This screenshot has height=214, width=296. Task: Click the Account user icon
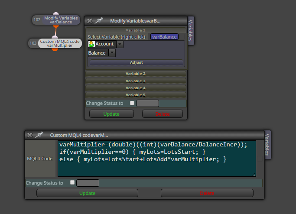(x=91, y=44)
